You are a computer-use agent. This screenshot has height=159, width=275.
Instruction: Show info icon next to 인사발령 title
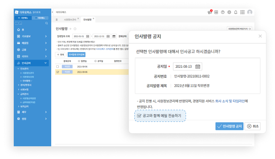[75, 29]
